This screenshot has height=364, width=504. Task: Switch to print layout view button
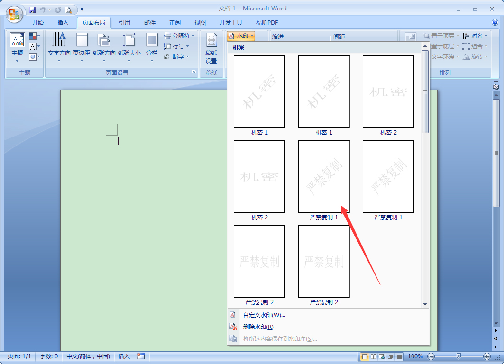coord(365,356)
